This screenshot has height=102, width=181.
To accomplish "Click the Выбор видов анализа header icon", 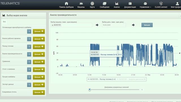I will tap(4, 15).
